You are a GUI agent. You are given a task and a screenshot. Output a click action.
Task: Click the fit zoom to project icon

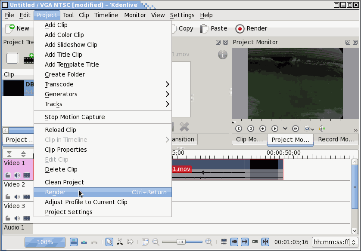coord(145,242)
